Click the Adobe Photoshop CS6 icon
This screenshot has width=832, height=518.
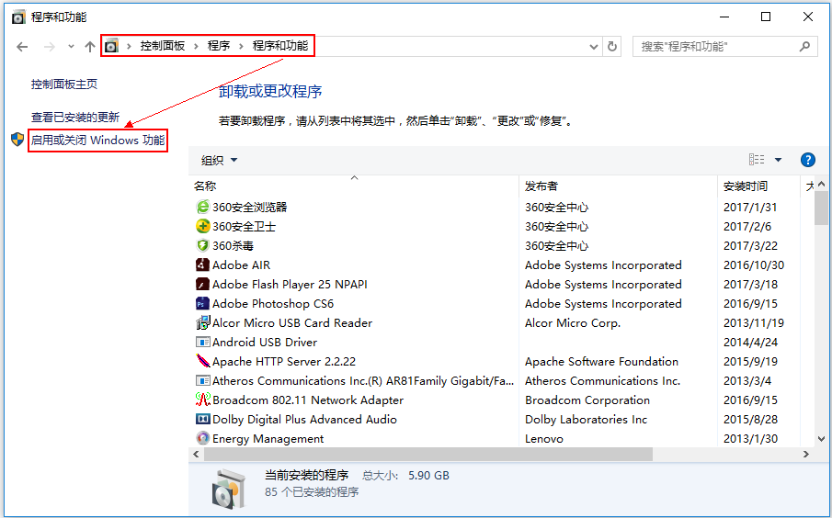[x=202, y=303]
